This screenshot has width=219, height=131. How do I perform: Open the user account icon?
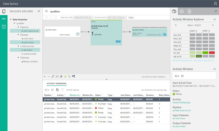tap(216, 4)
